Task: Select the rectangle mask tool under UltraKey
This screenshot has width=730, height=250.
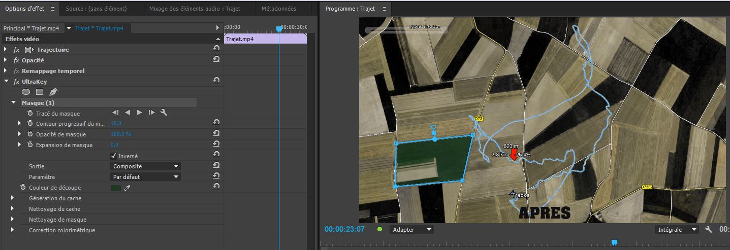Action: [x=39, y=92]
